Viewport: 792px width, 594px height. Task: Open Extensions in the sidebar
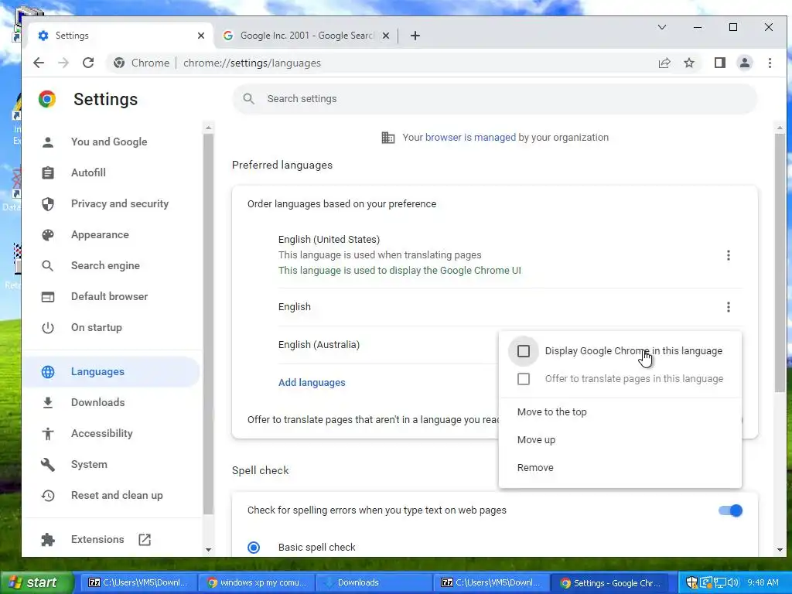(x=97, y=539)
